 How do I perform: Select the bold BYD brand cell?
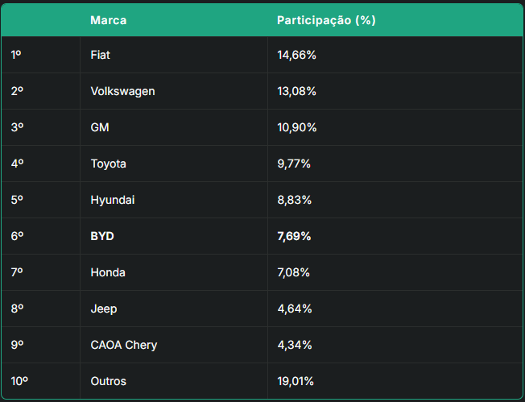click(x=102, y=236)
